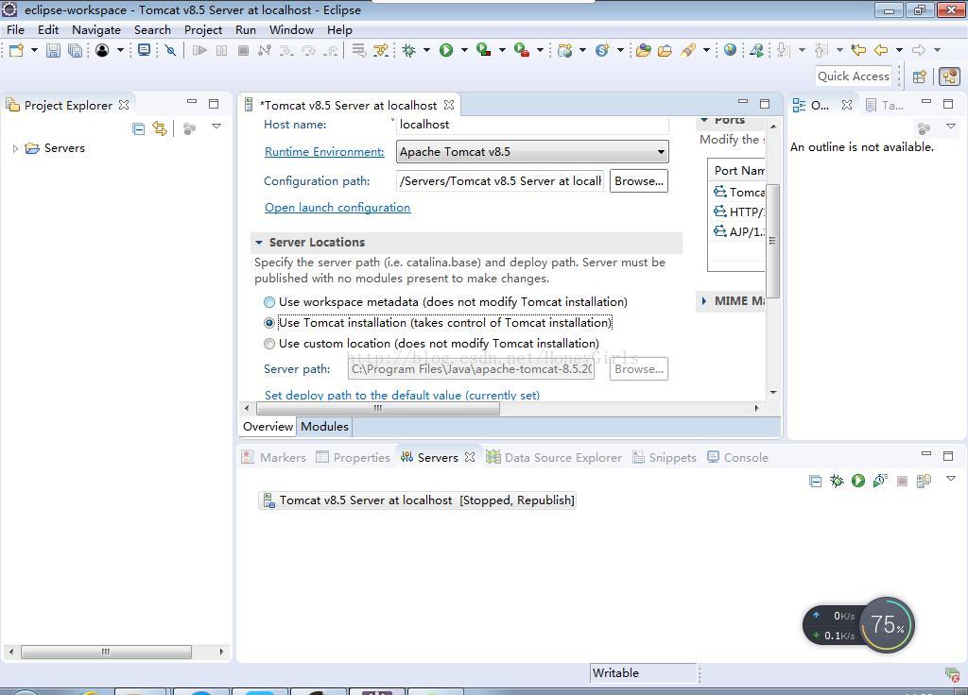Select Use custom location radio button
The width and height of the screenshot is (968, 695).
coord(269,344)
